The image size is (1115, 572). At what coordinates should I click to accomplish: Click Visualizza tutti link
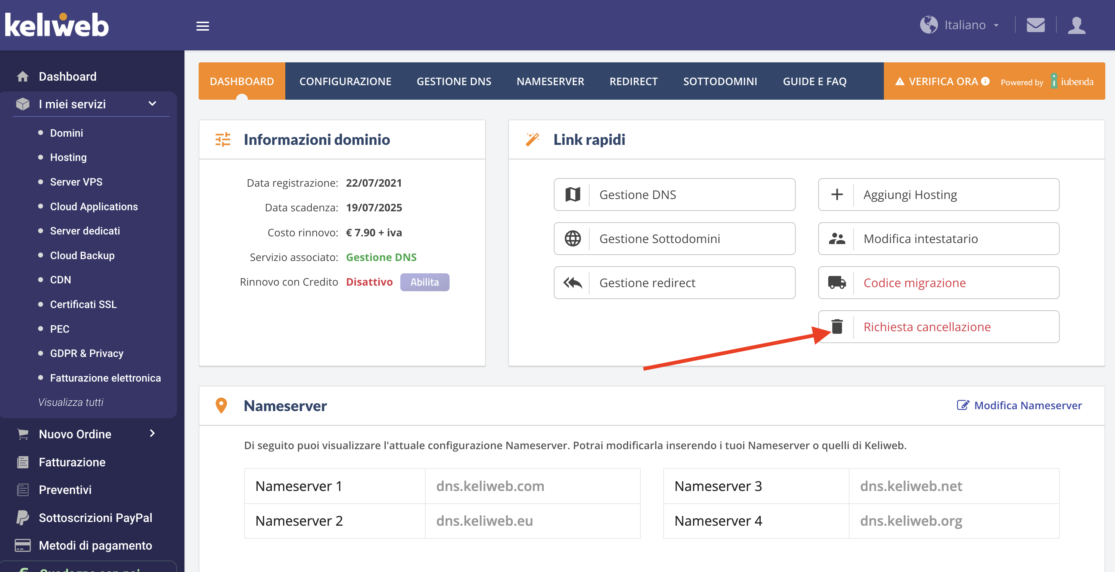click(71, 402)
